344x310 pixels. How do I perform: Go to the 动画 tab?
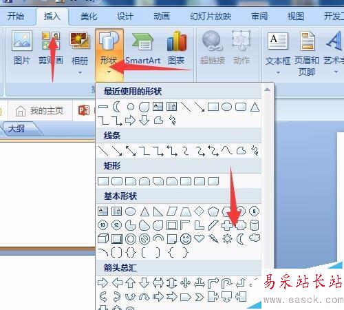(162, 17)
